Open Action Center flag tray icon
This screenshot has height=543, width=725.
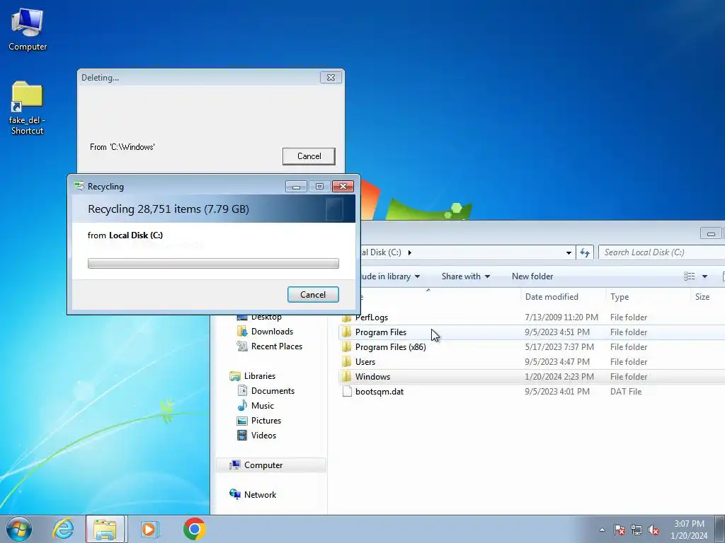(x=620, y=530)
